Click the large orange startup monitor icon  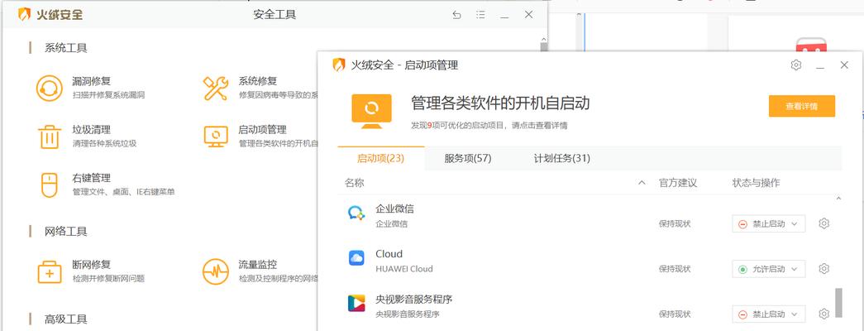[371, 111]
